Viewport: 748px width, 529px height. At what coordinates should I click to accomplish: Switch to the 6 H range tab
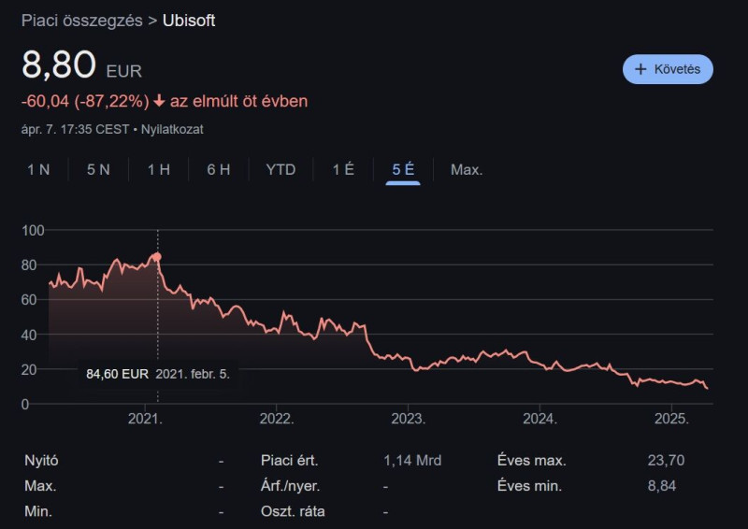tap(219, 169)
